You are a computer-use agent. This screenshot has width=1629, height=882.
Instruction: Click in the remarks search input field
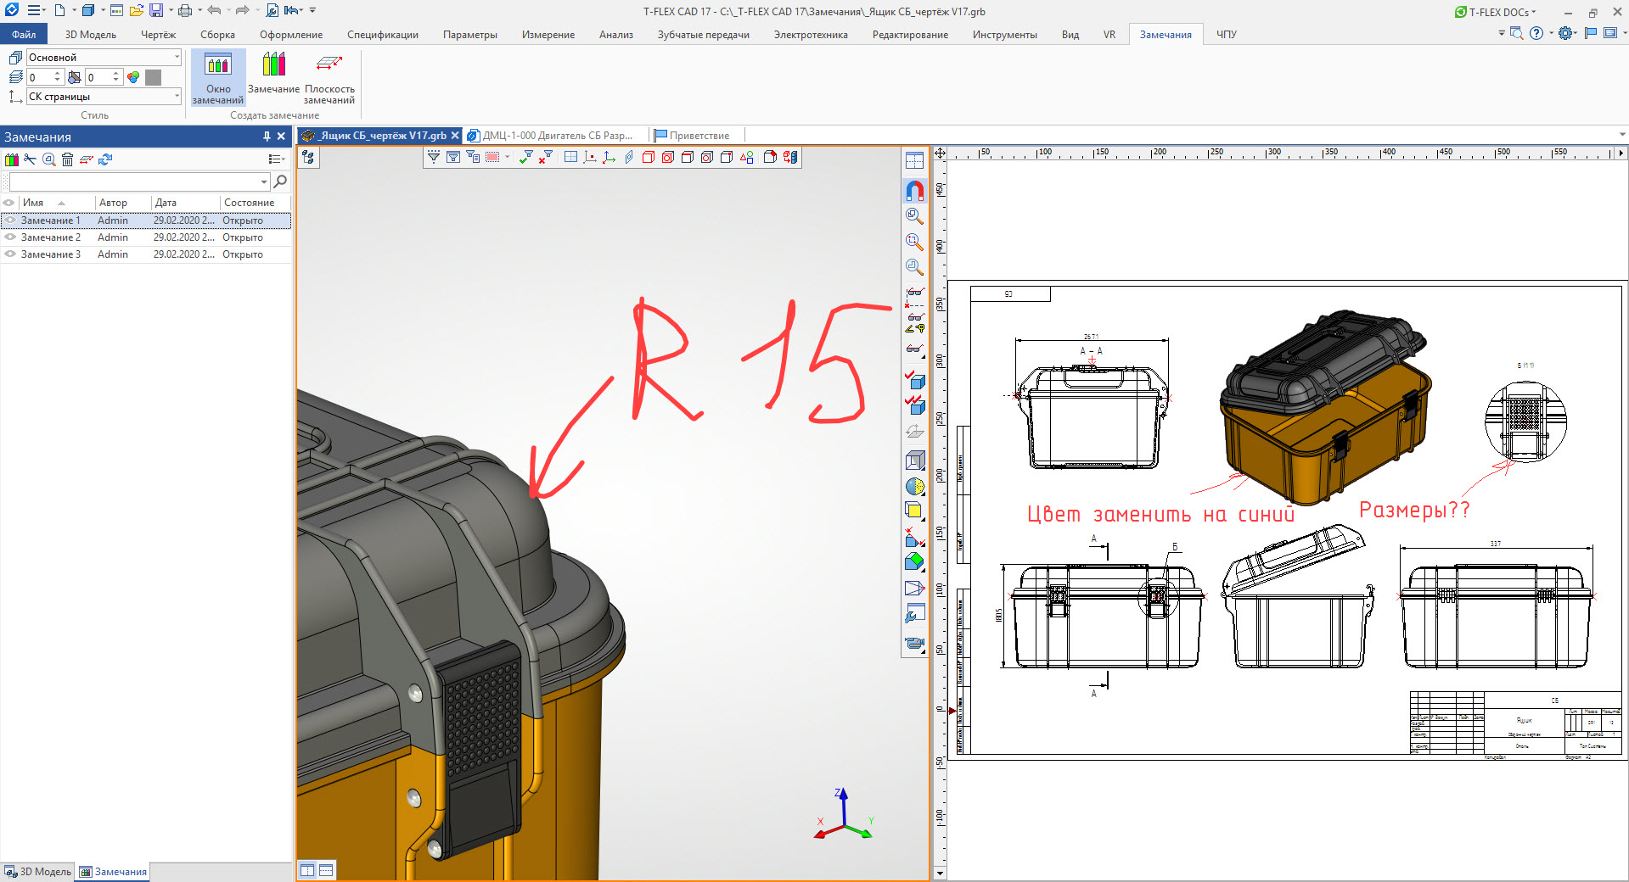coord(134,181)
